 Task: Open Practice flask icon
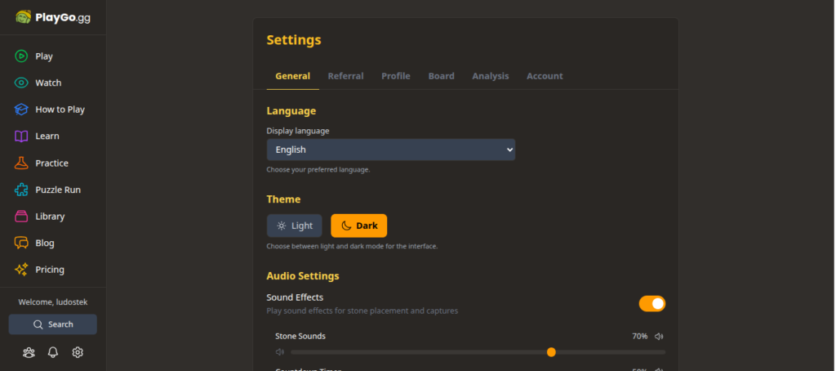(22, 163)
